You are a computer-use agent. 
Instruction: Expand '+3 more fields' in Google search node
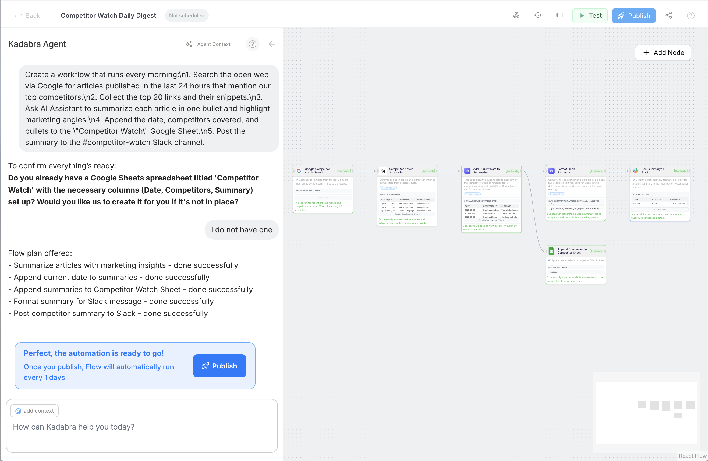pos(323,198)
